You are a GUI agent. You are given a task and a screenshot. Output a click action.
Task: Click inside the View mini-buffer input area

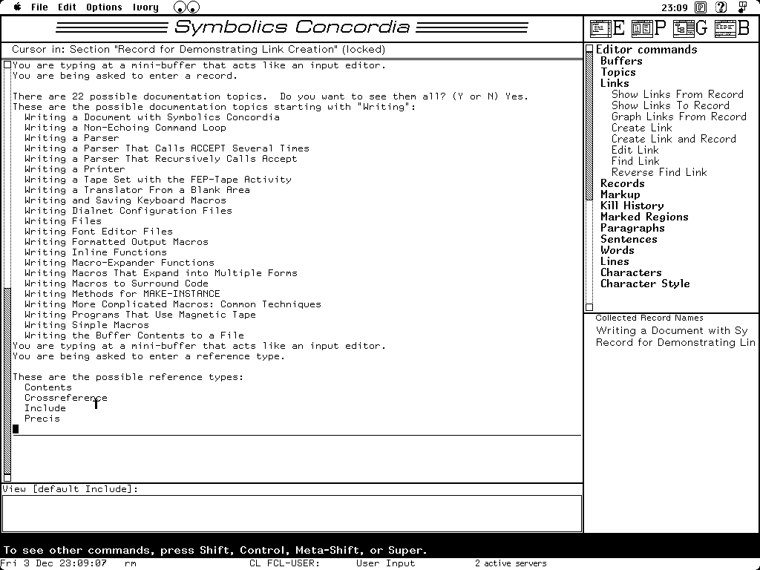(x=292, y=514)
